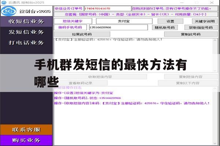This screenshot has height=146, width=220.
Task: Click the purple 购买业务 button
Action: click(x=26, y=140)
